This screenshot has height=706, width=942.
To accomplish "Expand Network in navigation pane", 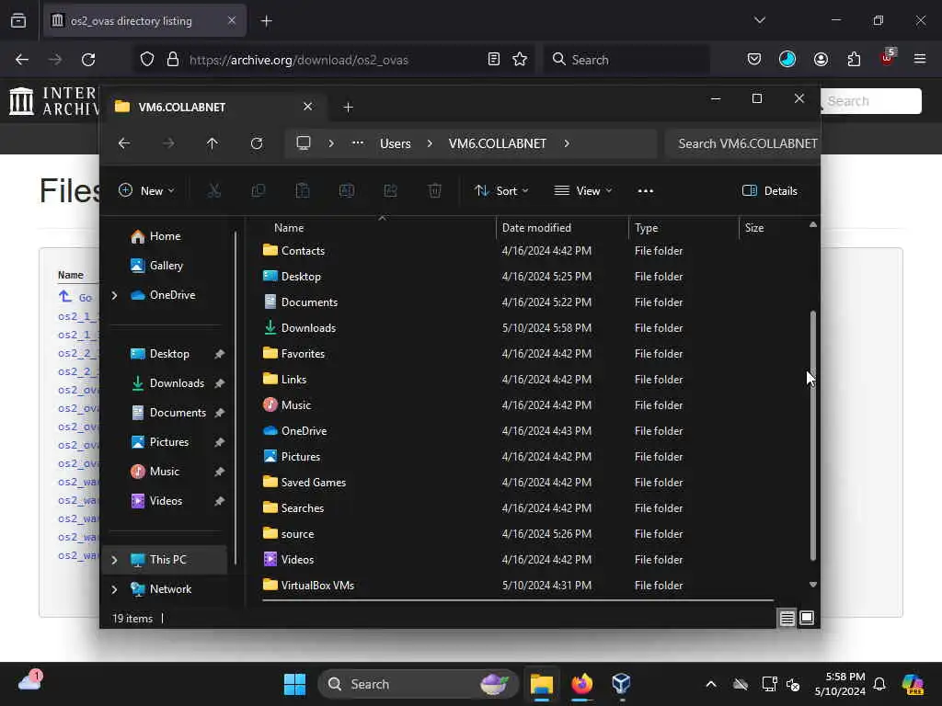I will click(x=114, y=589).
